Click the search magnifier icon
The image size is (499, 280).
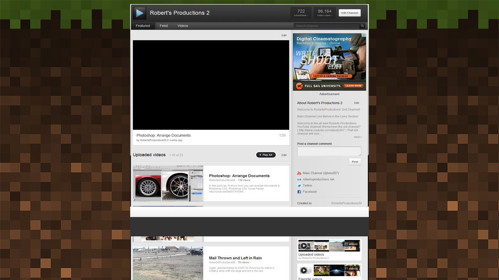(x=362, y=26)
